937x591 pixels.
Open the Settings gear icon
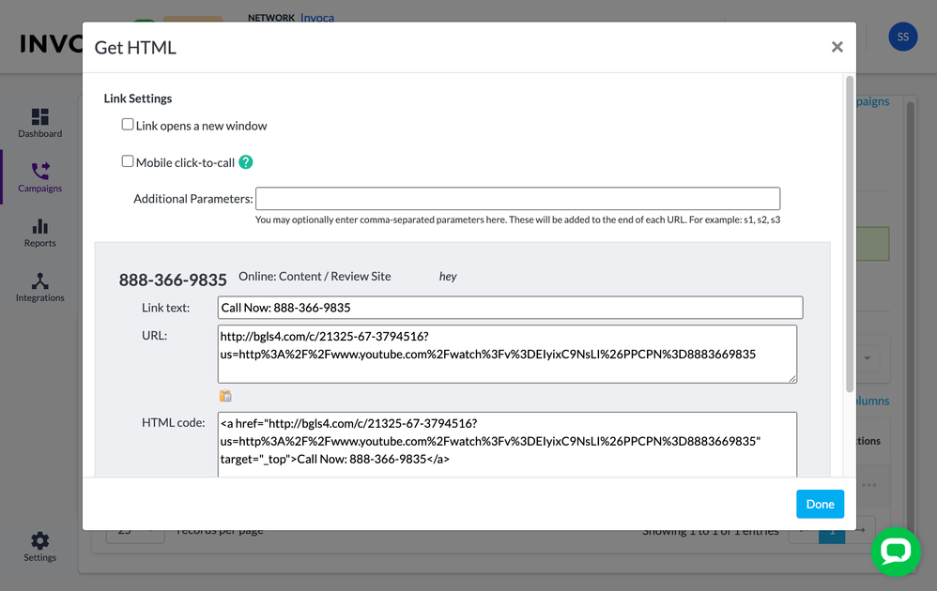tap(39, 541)
